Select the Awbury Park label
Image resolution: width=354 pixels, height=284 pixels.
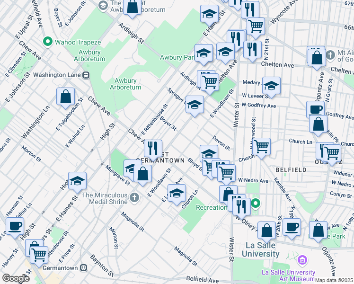(x=177, y=58)
